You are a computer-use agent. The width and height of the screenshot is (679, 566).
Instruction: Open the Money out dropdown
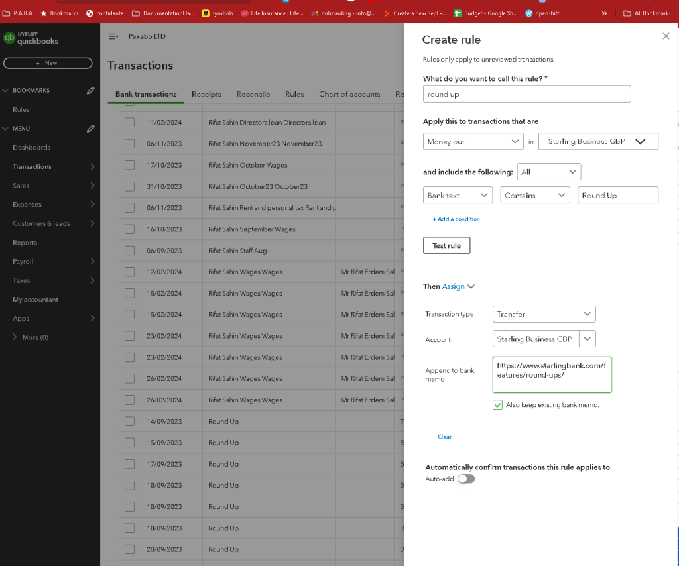[473, 142]
